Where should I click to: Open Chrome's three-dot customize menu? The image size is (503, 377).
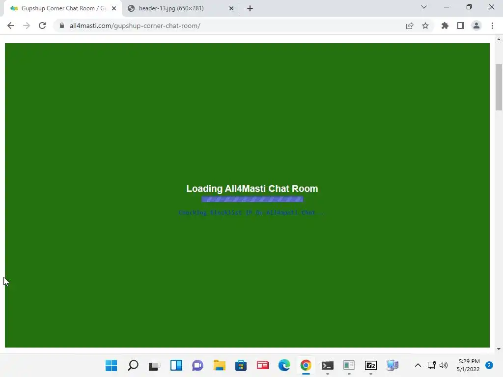pos(492,26)
